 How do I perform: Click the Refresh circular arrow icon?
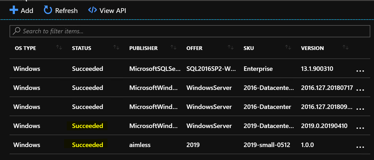(x=48, y=10)
